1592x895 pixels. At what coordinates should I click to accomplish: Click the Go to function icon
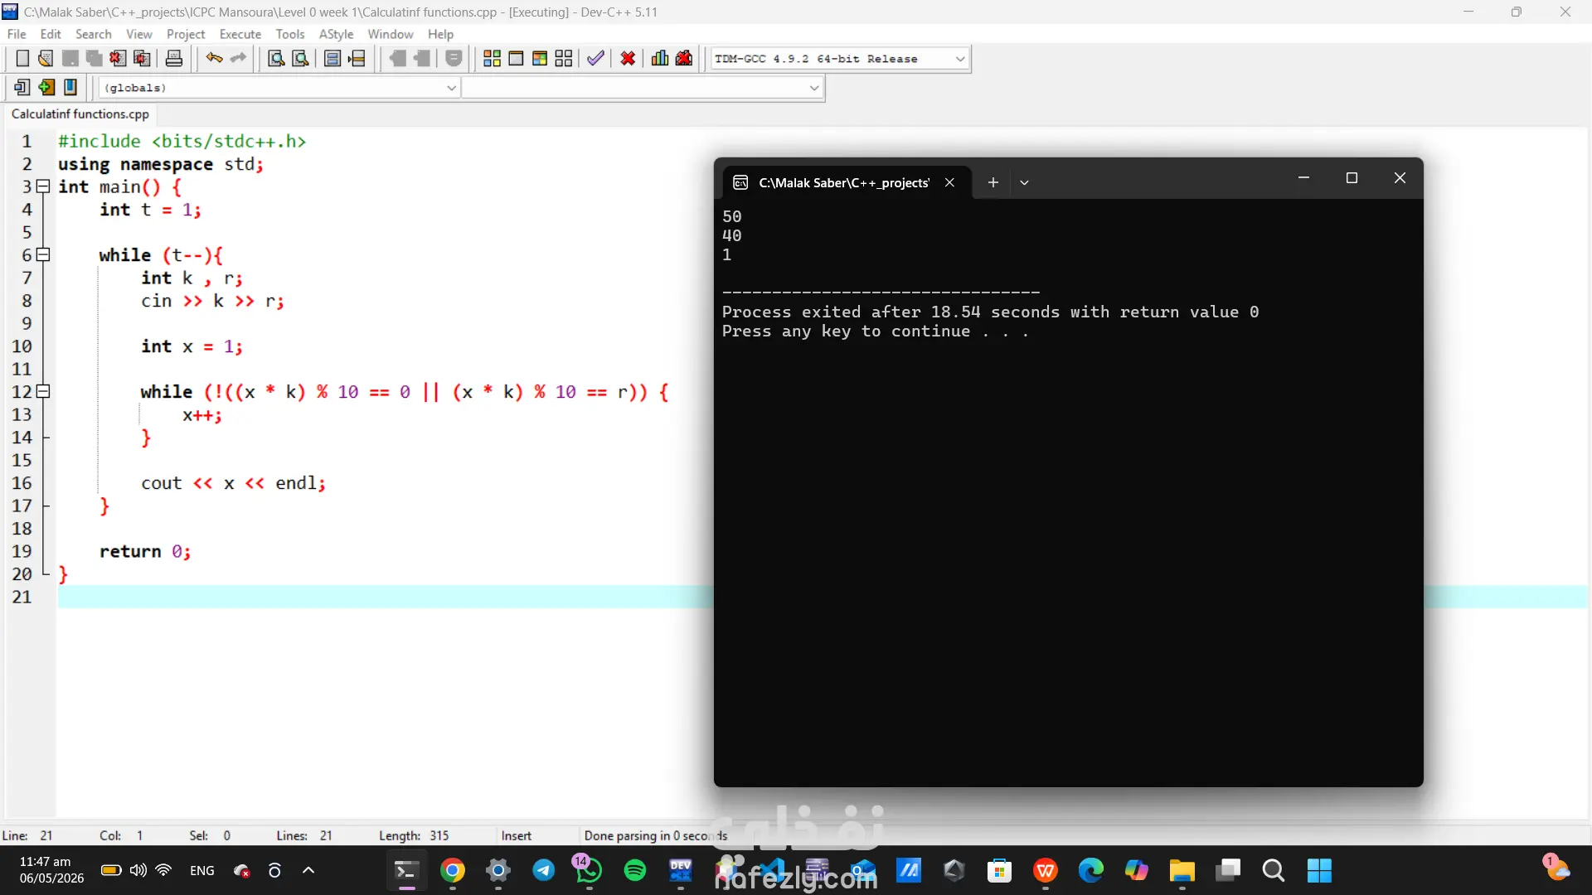pos(332,58)
